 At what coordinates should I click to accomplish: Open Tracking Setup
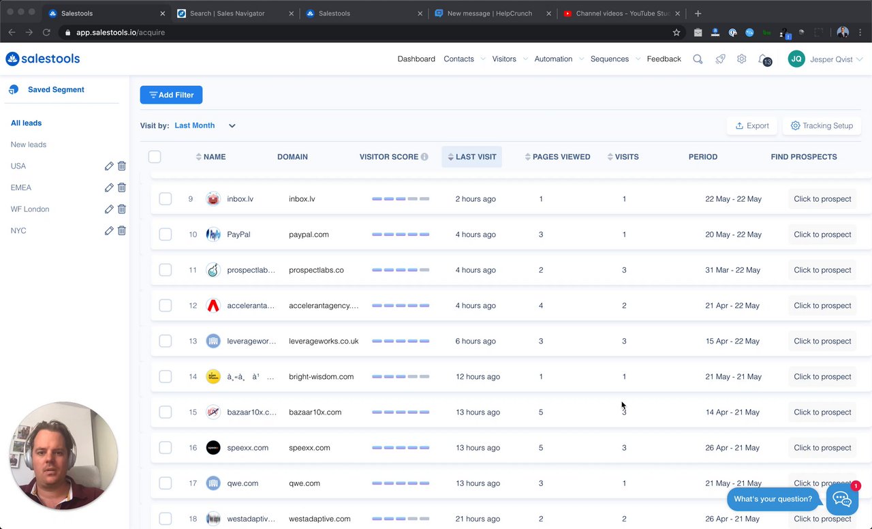point(822,125)
